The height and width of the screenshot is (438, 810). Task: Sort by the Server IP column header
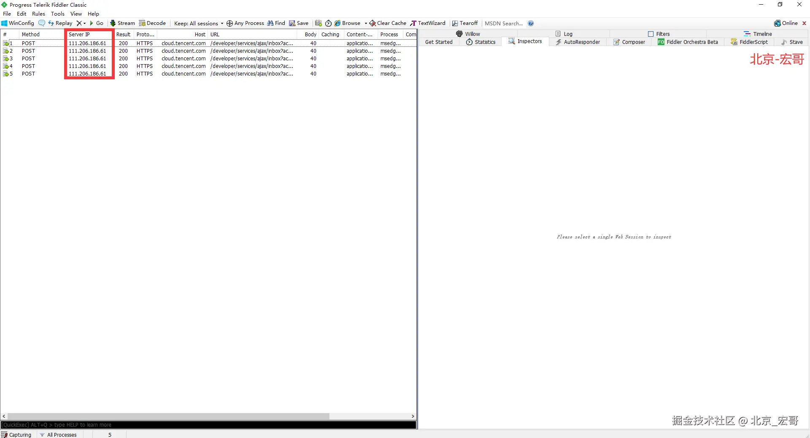[89, 34]
